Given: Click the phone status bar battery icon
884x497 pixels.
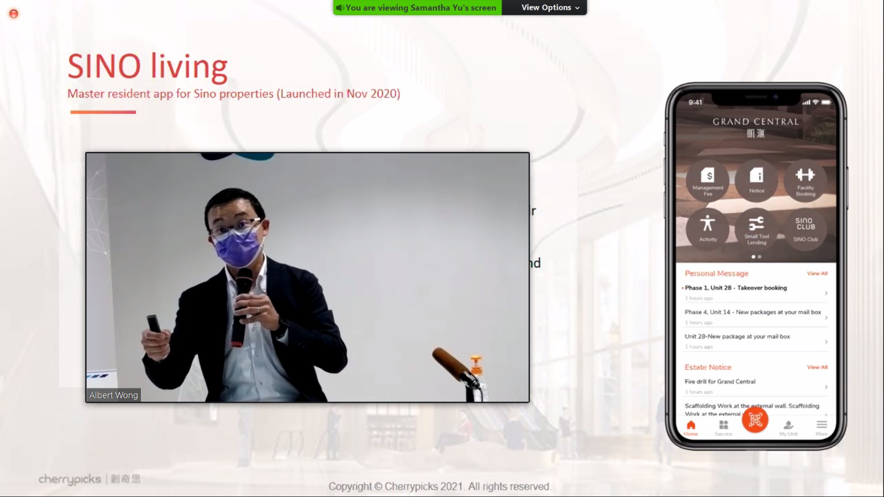Looking at the screenshot, I should pos(826,102).
